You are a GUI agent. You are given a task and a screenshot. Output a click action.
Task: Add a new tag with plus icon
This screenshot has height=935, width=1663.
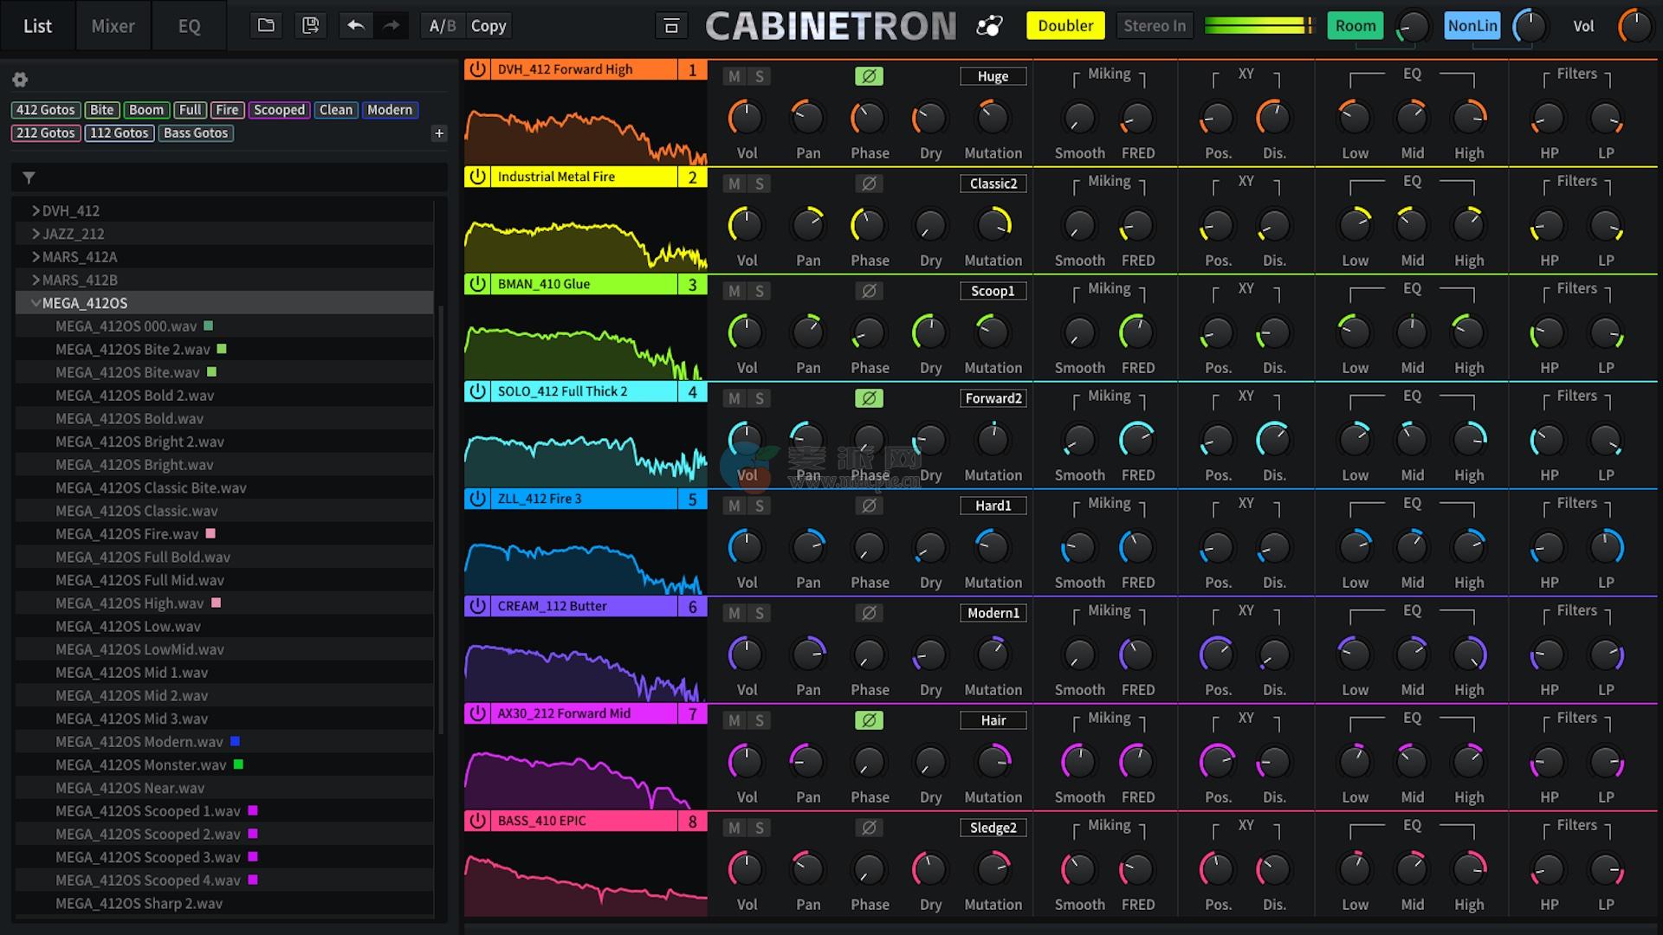click(439, 133)
